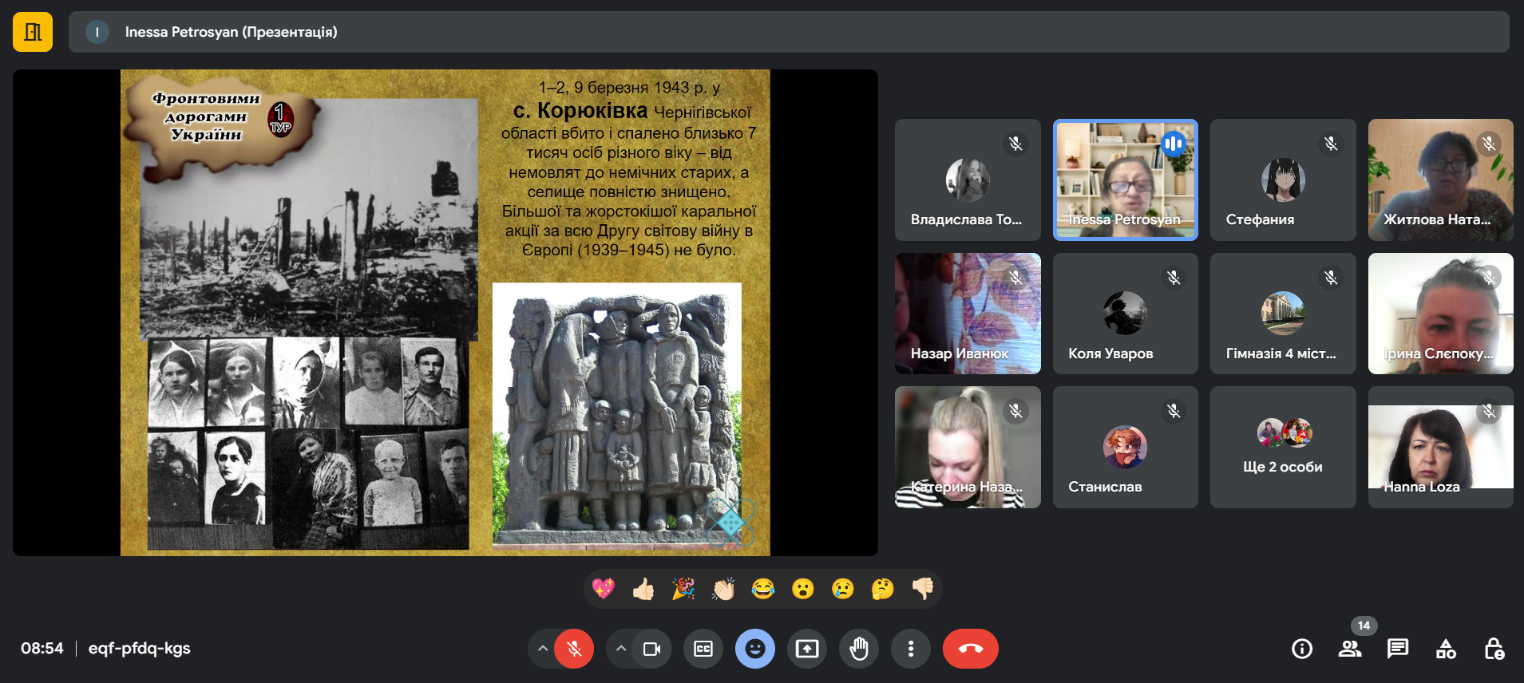Toggle the microphone mute button
Viewport: 1524px width, 683px height.
point(574,649)
